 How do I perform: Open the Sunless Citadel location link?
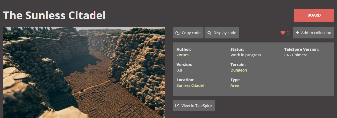190,85
